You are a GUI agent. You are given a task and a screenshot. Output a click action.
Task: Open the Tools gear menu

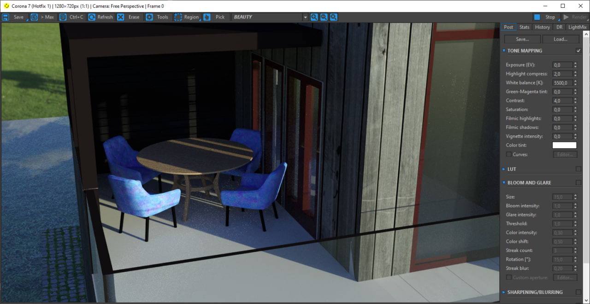(158, 17)
